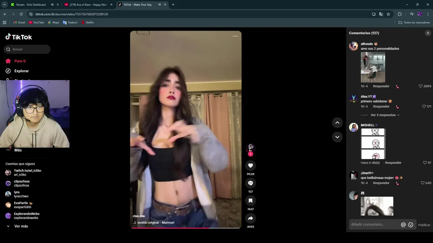Open the Gmail bookmark
The height and width of the screenshot is (243, 433).
pos(19,23)
